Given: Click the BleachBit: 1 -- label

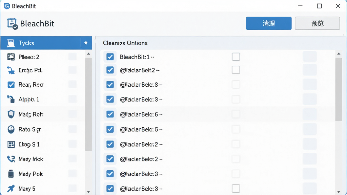Looking at the screenshot, I should pos(137,57).
